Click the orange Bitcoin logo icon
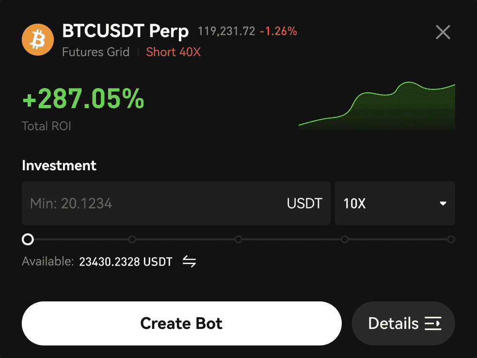This screenshot has width=477, height=358. coord(37,40)
